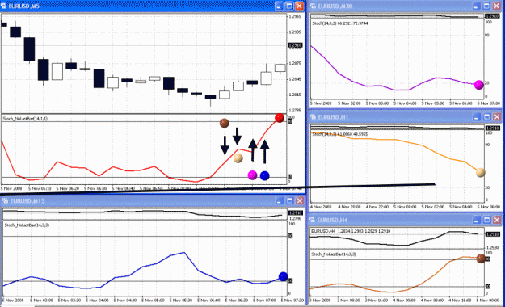
Task: Maximize the EURUSD,M30 chart window
Action: click(486, 6)
